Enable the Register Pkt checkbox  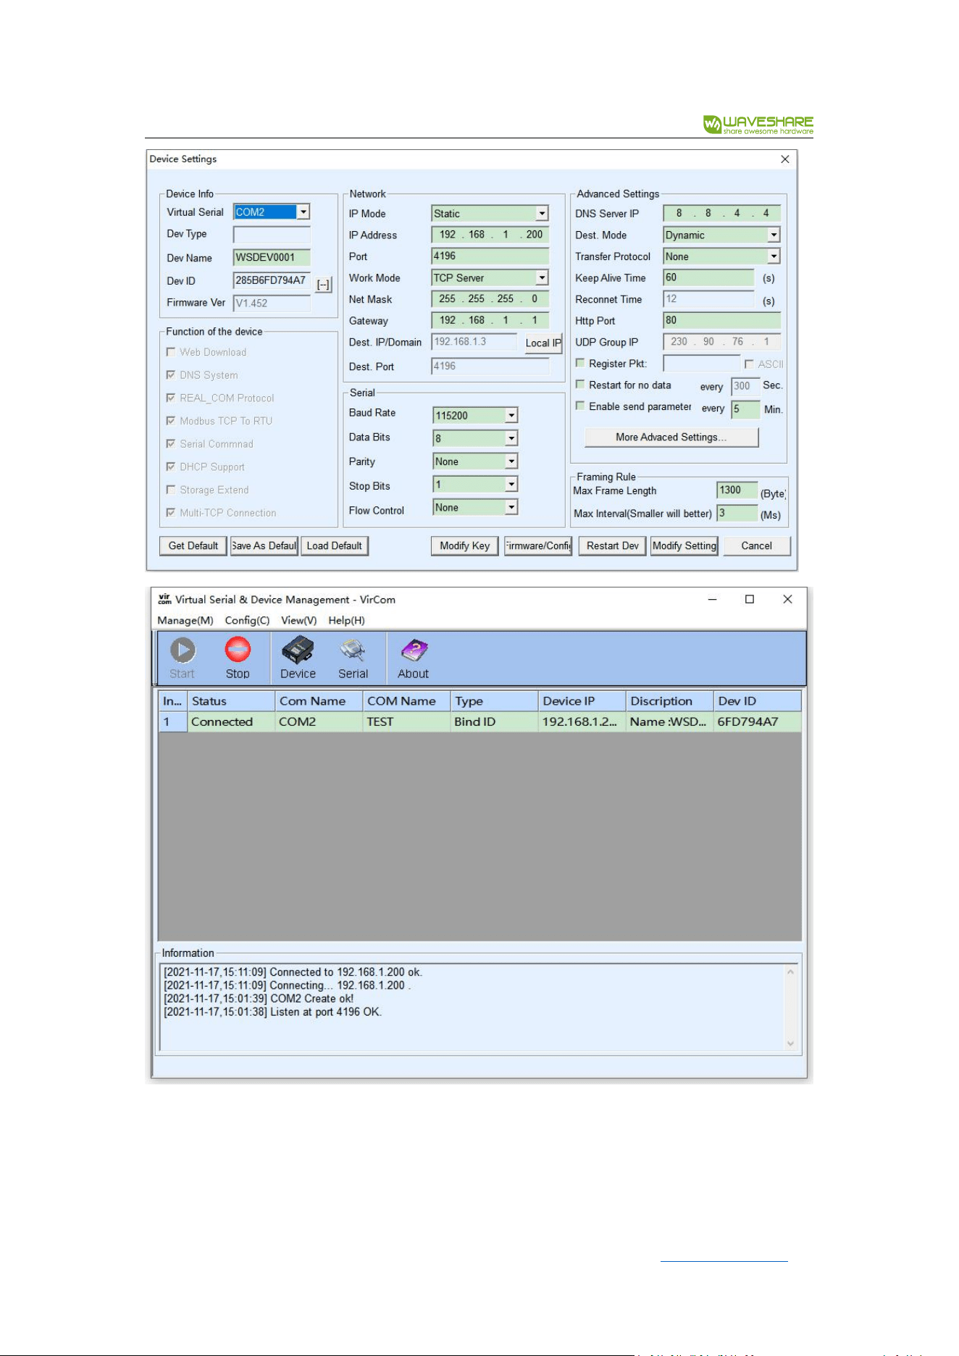coord(580,363)
